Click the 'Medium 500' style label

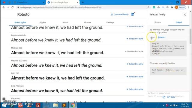point(16,48)
